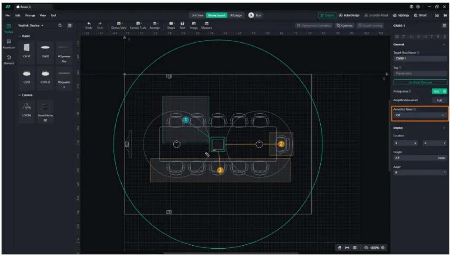The image size is (450, 255).
Task: Switch to the Room Layout tab
Action: (x=217, y=15)
